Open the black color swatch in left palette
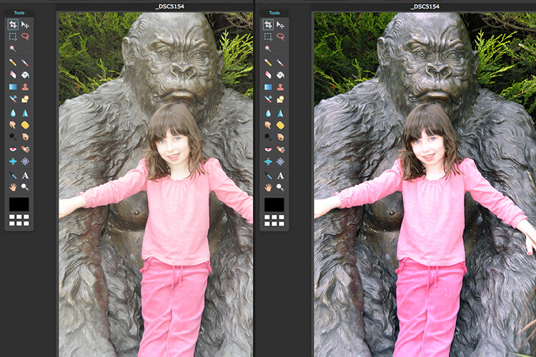The height and width of the screenshot is (357, 536). (x=19, y=204)
